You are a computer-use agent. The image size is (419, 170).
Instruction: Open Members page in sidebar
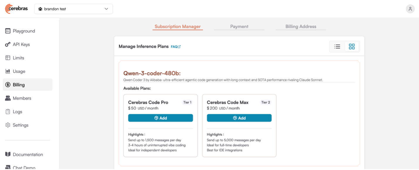tap(28, 98)
